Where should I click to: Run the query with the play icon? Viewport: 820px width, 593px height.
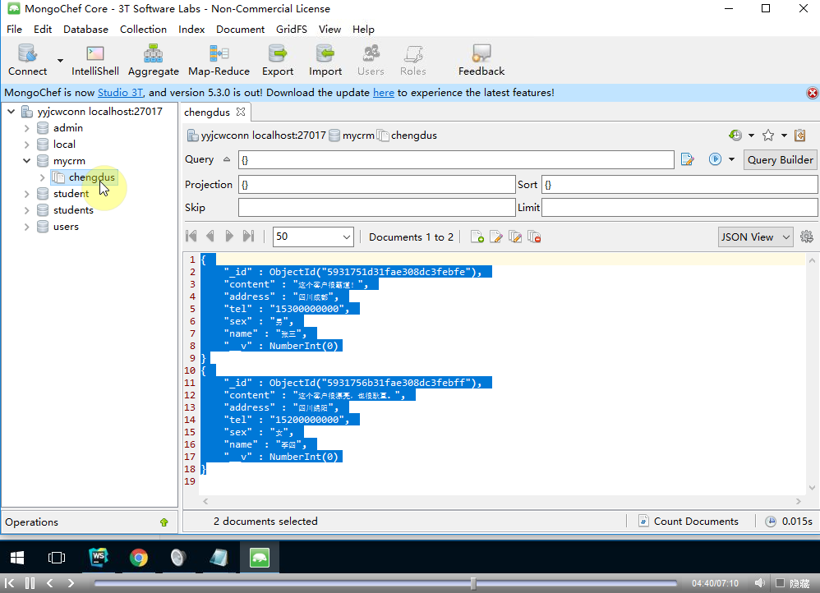(715, 159)
